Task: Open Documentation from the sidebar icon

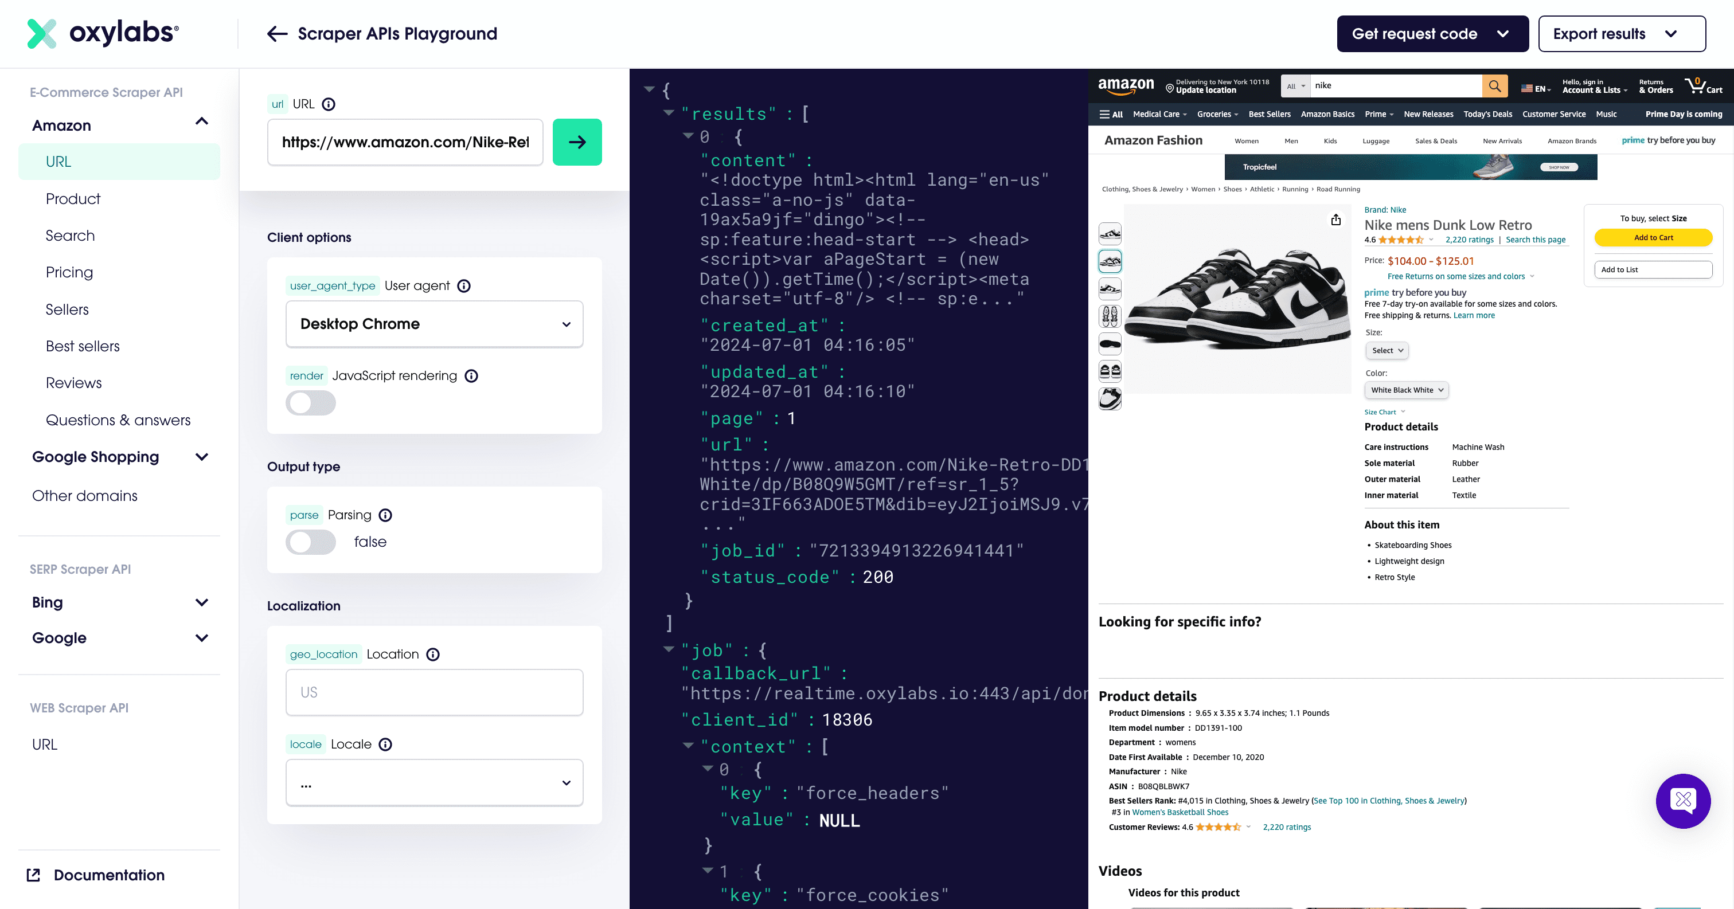Action: tap(32, 874)
